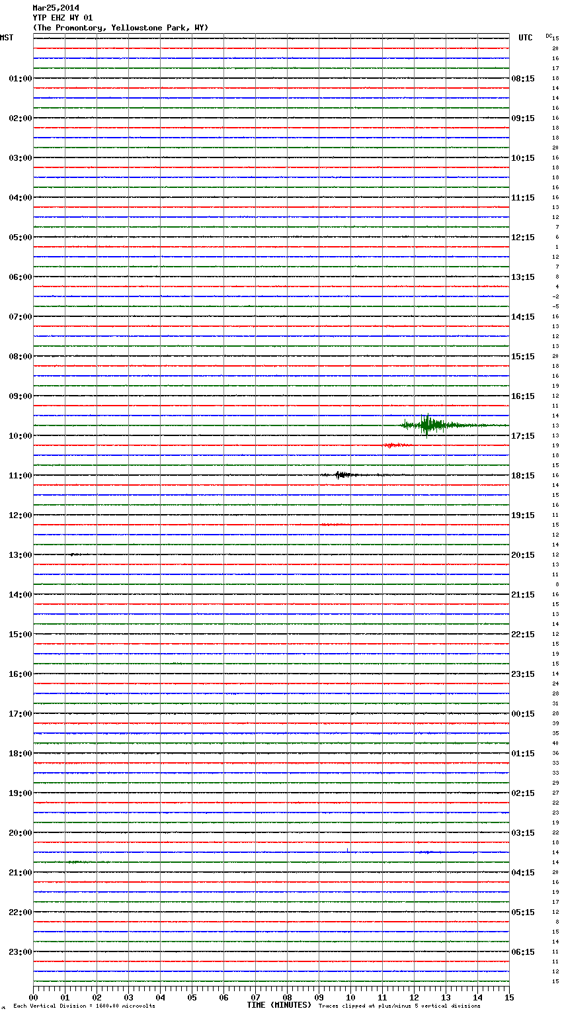562x1015 pixels.
Task: Click the large green earthquake waveform burst
Action: coord(426,425)
